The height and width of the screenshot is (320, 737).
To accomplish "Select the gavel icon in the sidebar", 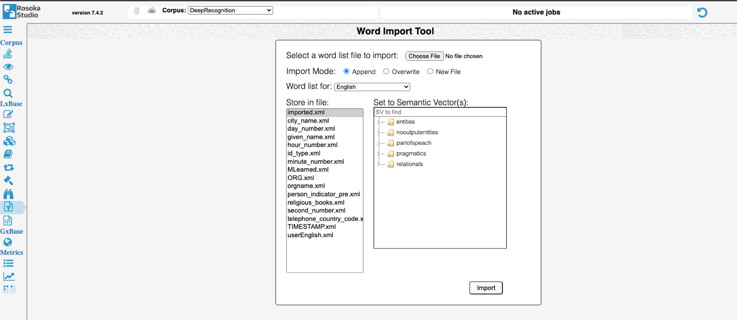I will (9, 181).
